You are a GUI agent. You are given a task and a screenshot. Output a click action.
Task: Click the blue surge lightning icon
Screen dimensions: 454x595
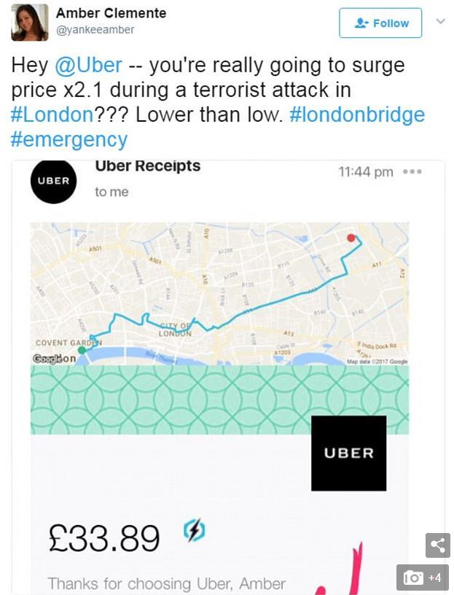point(195,529)
